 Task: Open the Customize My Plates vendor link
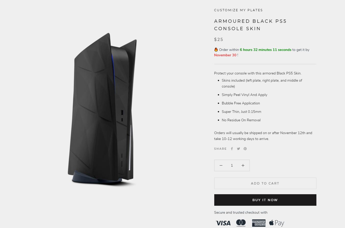238,10
